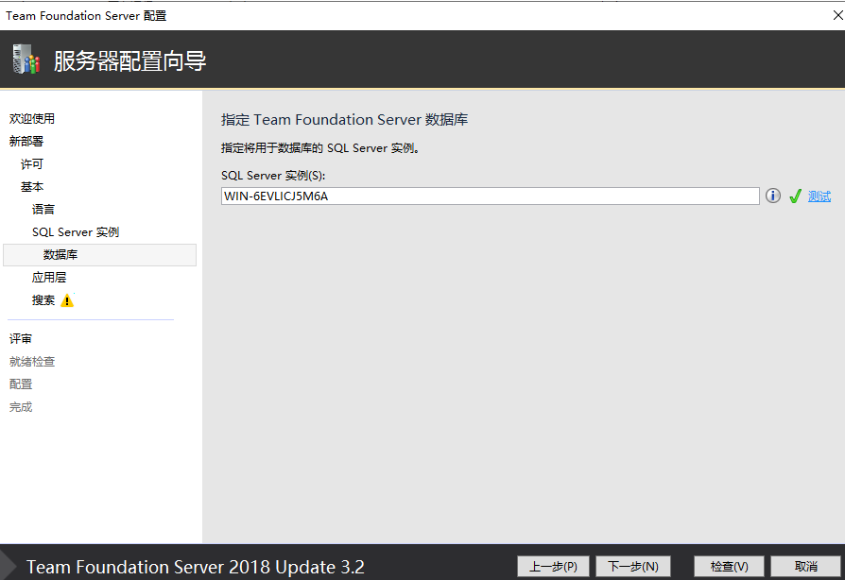This screenshot has height=580, width=845.
Task: Click the label SQL Server 实例(S):
Action: click(x=273, y=176)
